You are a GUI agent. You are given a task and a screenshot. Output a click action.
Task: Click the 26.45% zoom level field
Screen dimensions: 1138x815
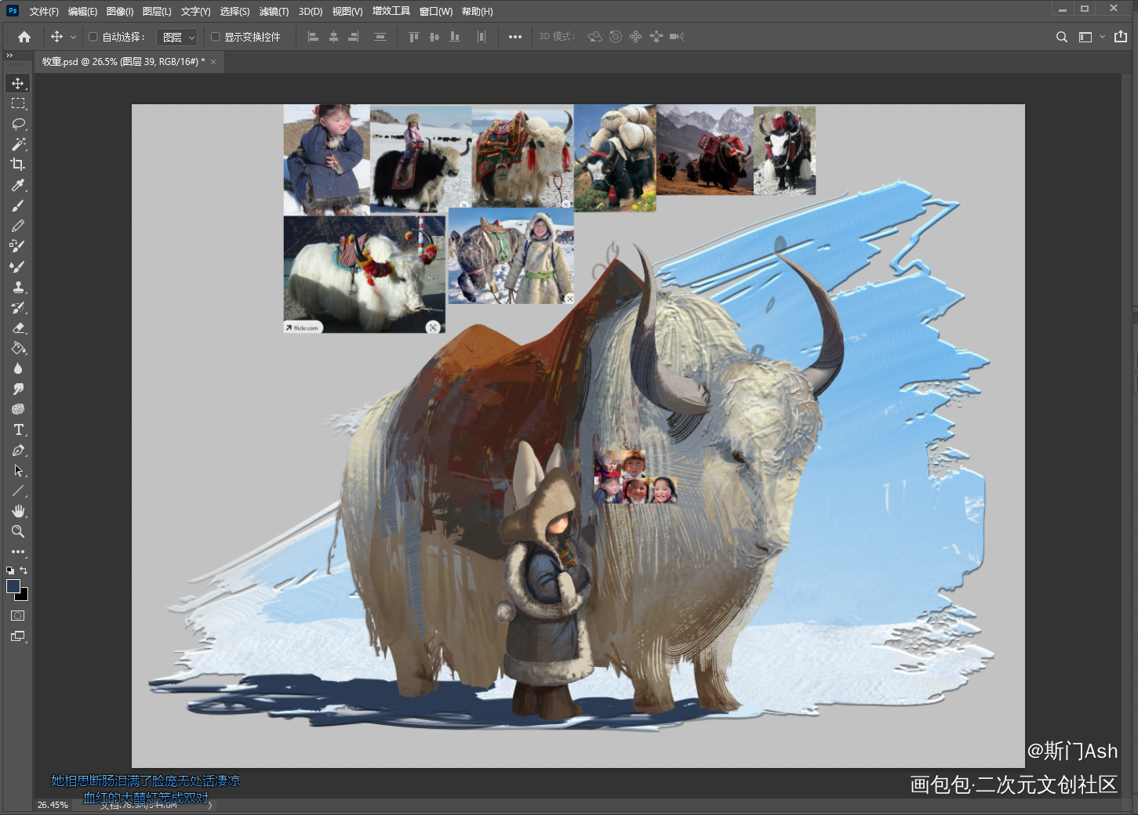click(x=53, y=805)
